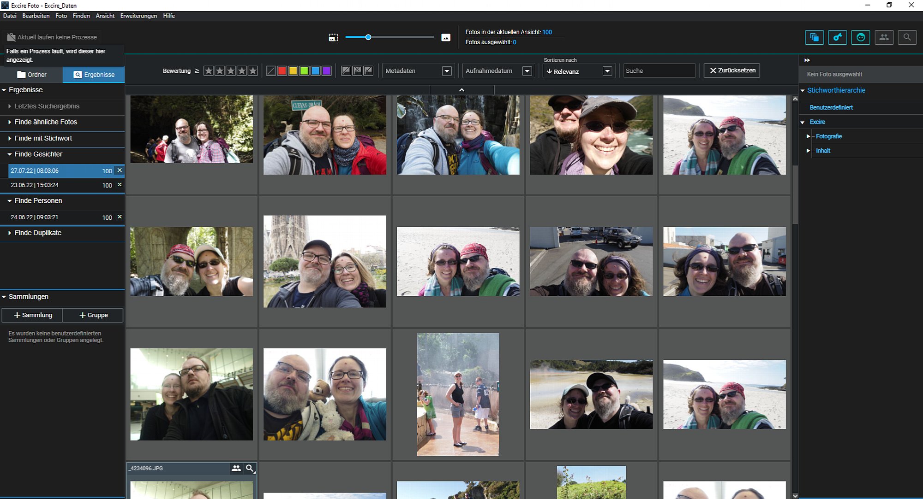Viewport: 923px width, 499px height.
Task: Expand Finde Duplikate
Action: (x=10, y=233)
